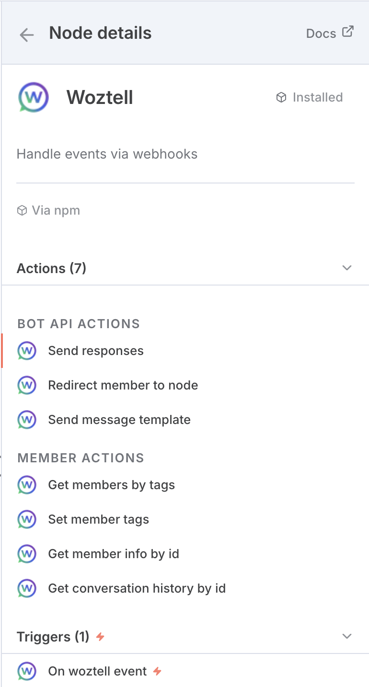Collapse the Actions (7) section chevron
The image size is (369, 687).
click(x=347, y=268)
